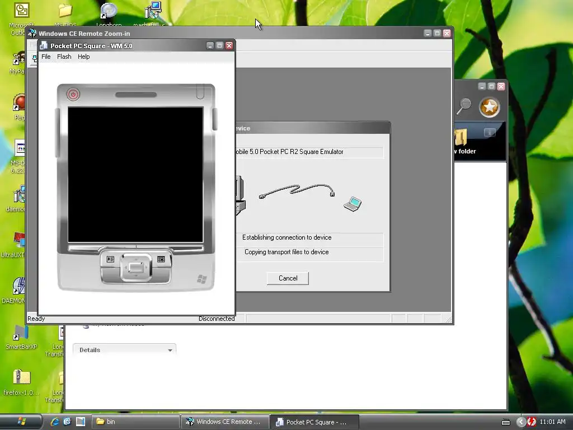This screenshot has height=430, width=573.
Task: Click the 'Copying transport files to device' text
Action: [x=286, y=252]
